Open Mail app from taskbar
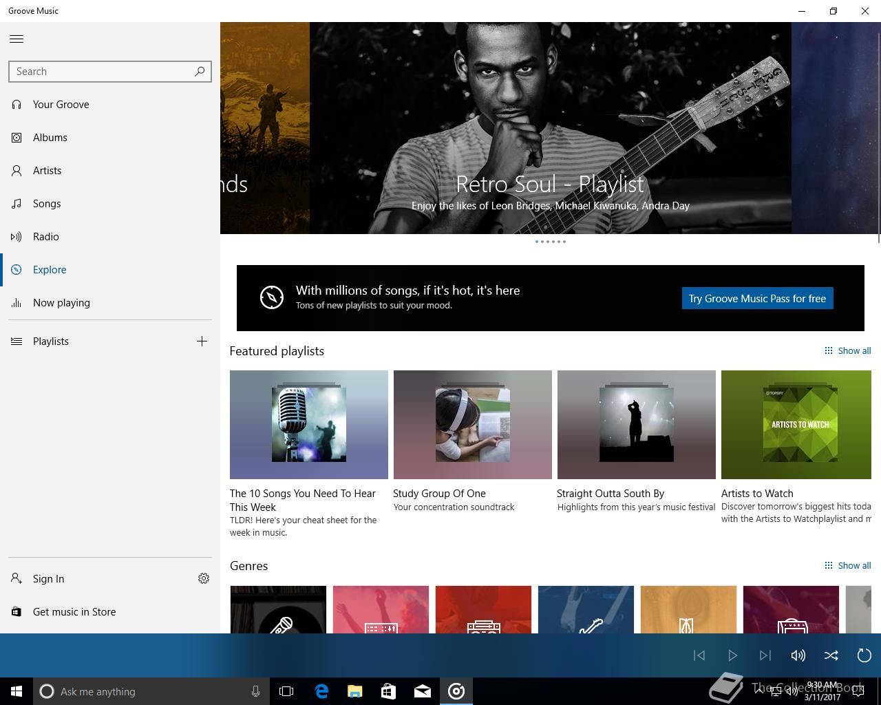The image size is (881, 705). tap(423, 691)
